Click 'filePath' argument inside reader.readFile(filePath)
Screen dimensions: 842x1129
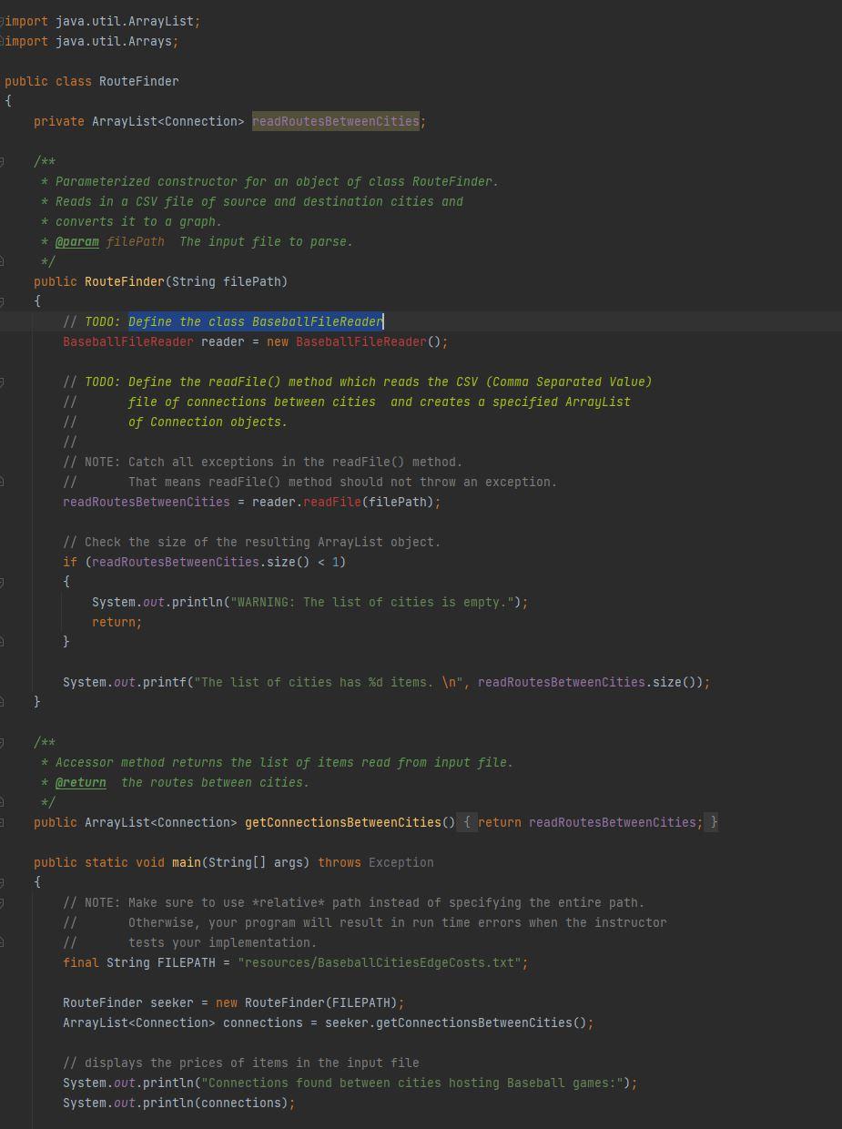pos(398,502)
